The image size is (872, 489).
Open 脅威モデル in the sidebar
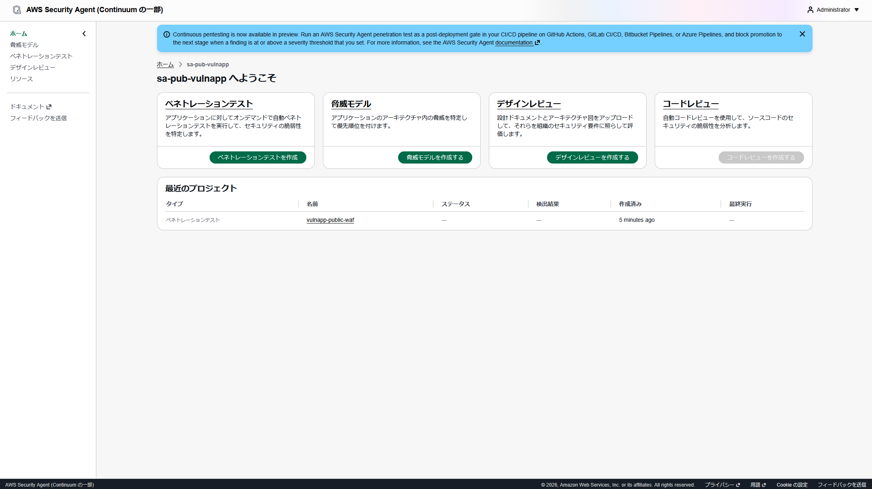(24, 45)
